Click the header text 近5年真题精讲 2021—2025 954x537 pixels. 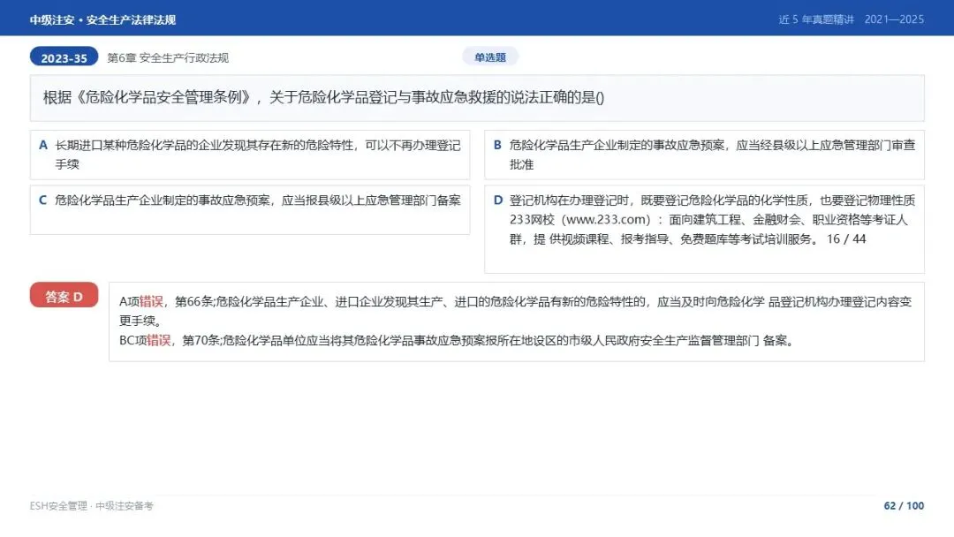pos(852,19)
